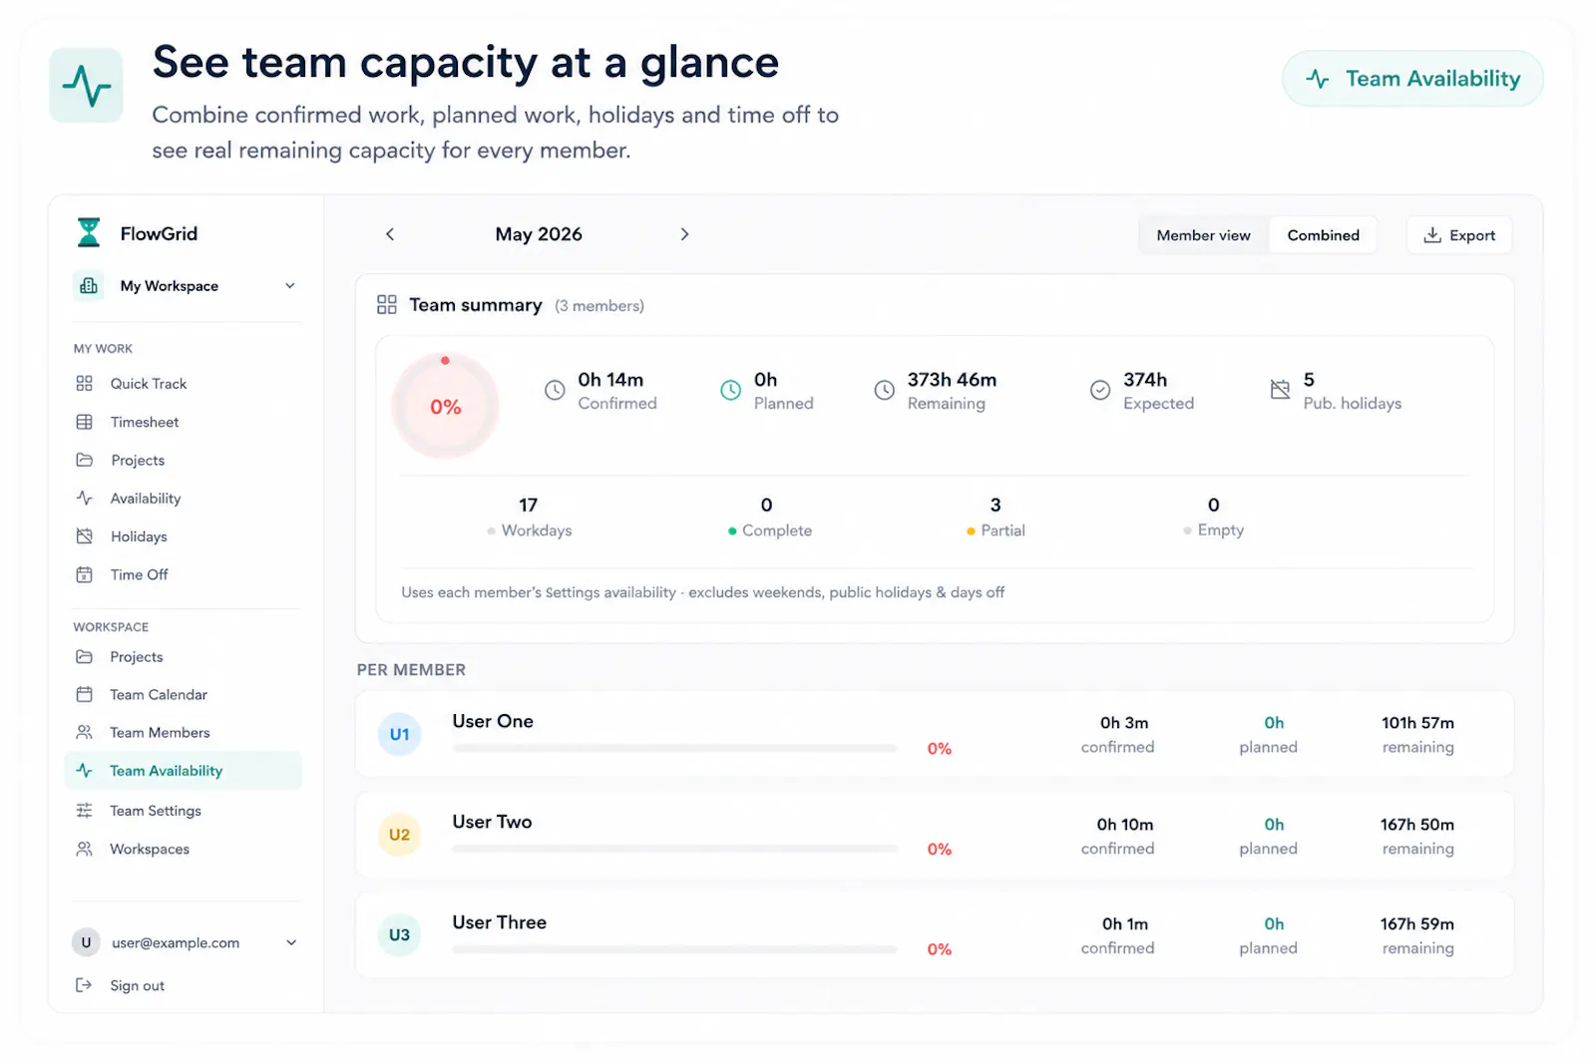Click the FlowGrid hourglass logo
Screen dimensions: 1596x1064
pos(89,233)
